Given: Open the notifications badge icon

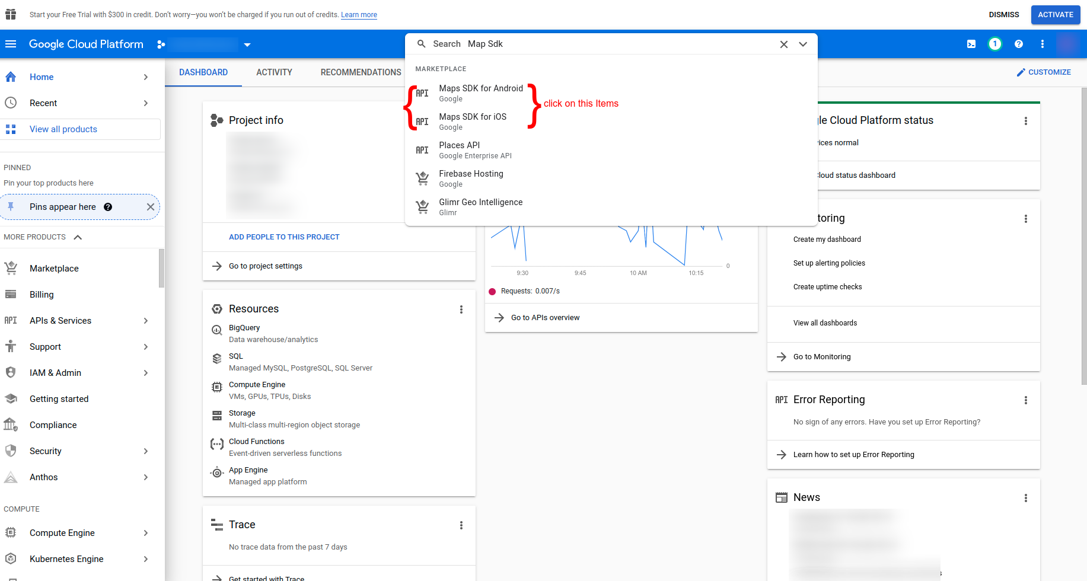Looking at the screenshot, I should (995, 44).
